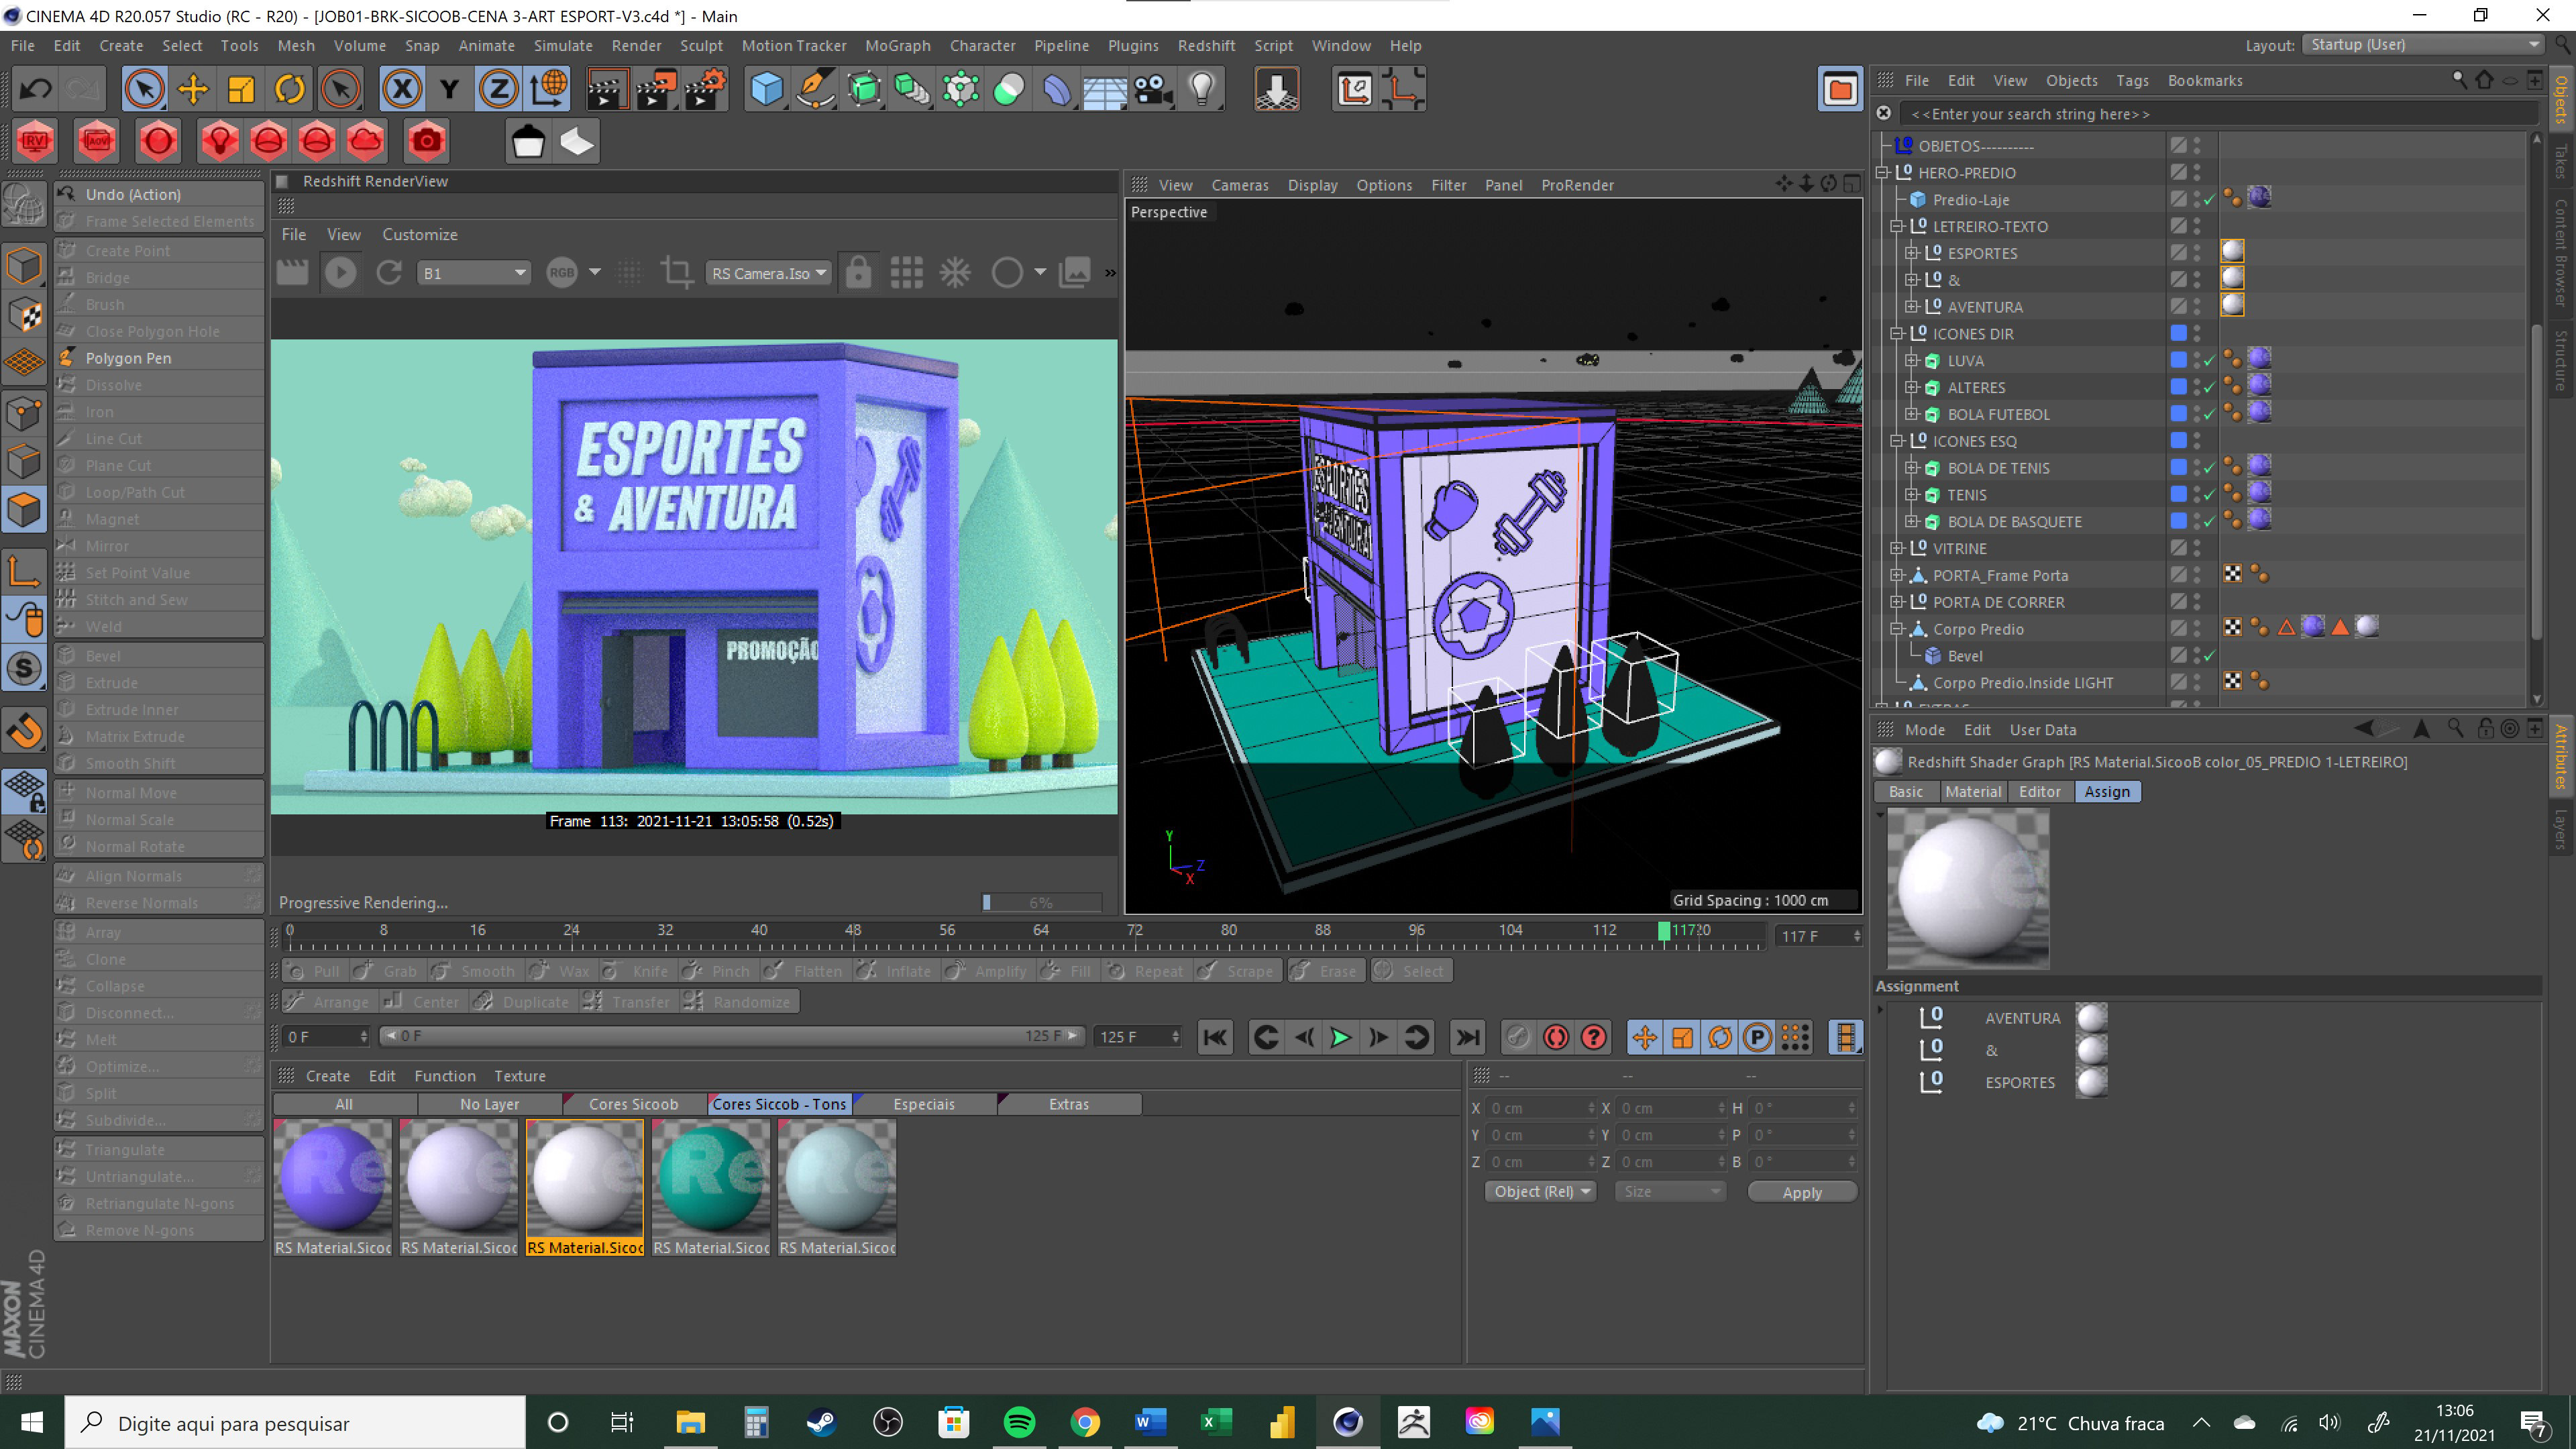Toggle layer visibility for LUVA object
This screenshot has width=2576, height=1449.
2178,360
